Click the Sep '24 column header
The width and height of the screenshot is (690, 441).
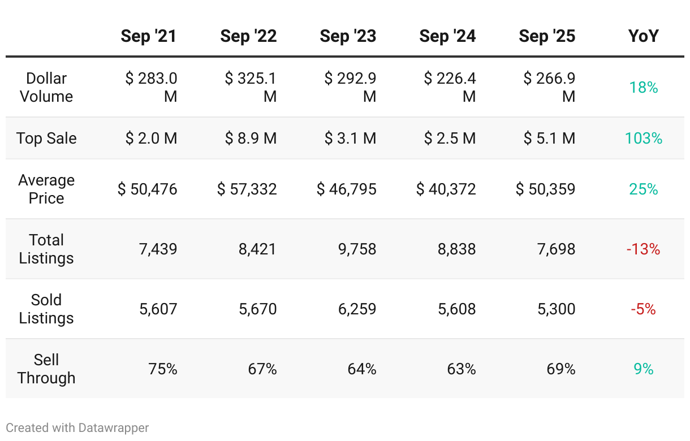(x=447, y=36)
